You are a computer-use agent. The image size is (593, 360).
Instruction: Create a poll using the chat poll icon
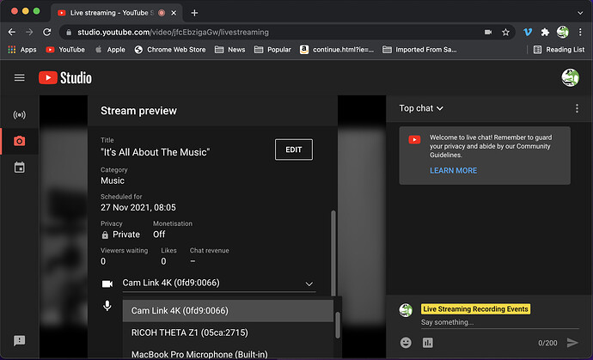(x=428, y=343)
